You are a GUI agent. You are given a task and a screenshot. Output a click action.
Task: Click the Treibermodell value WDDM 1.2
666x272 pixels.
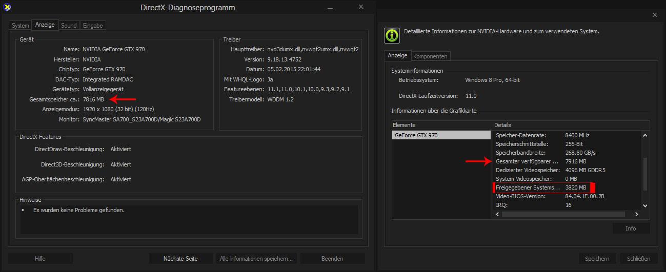[x=280, y=99]
